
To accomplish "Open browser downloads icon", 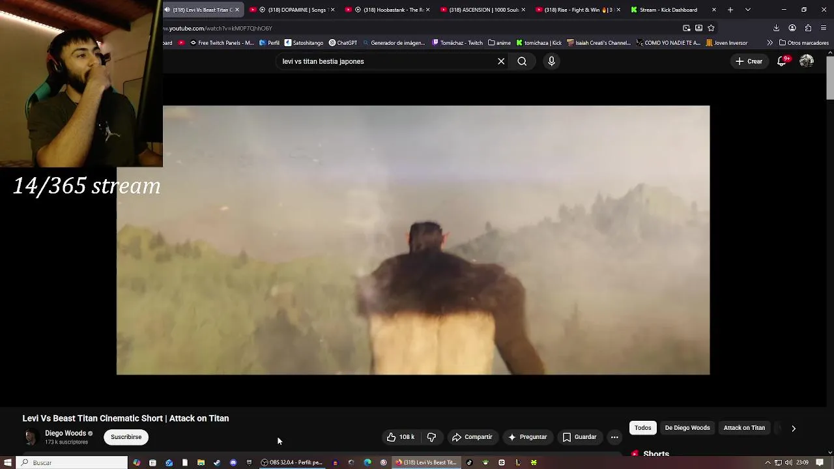I will tap(776, 28).
